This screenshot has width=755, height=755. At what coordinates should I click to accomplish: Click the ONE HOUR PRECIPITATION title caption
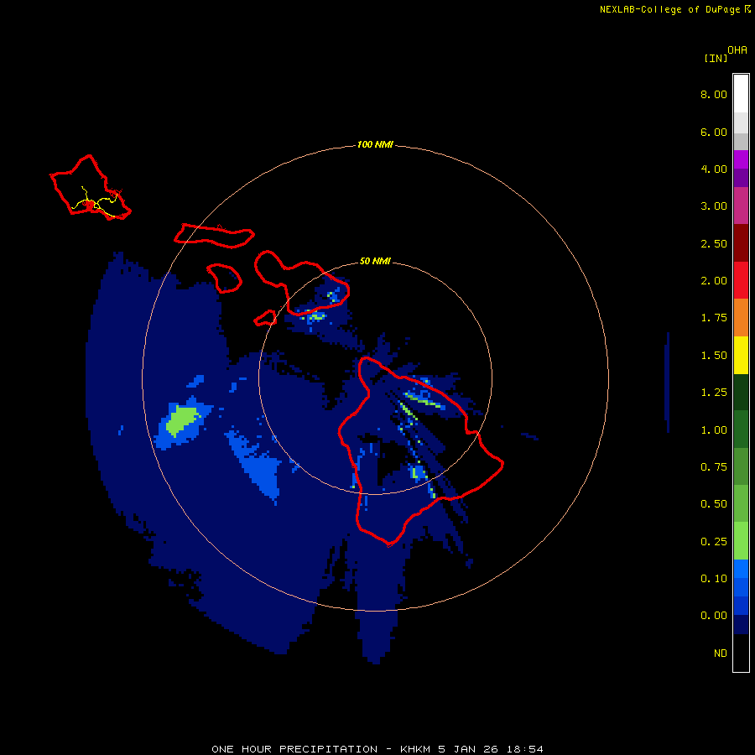tap(377, 749)
